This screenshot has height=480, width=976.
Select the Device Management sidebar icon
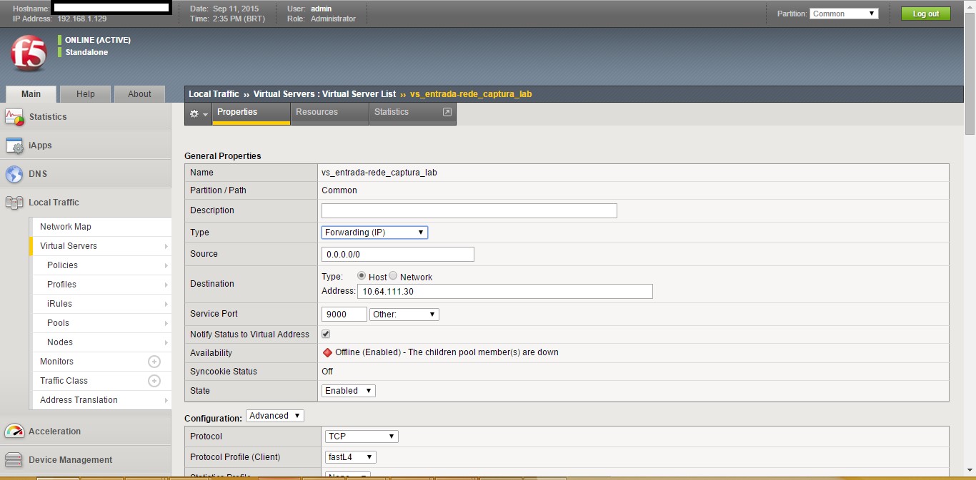point(15,459)
